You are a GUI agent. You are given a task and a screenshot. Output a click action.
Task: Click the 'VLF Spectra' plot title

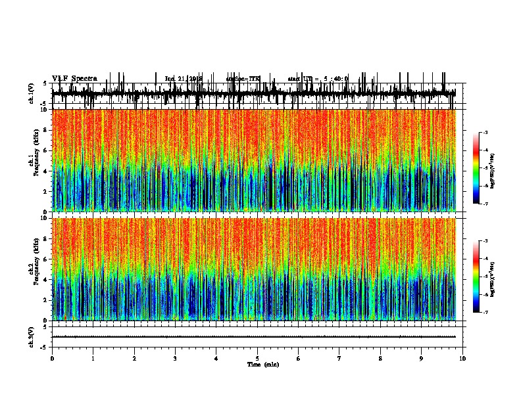pyautogui.click(x=74, y=79)
